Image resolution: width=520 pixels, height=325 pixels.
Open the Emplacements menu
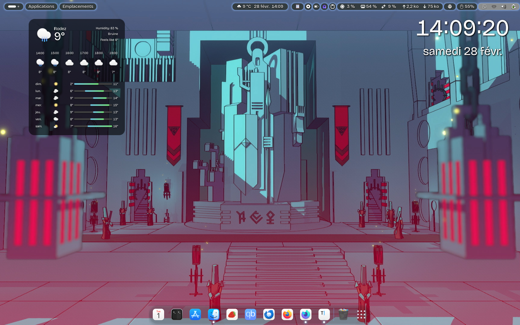click(x=78, y=6)
